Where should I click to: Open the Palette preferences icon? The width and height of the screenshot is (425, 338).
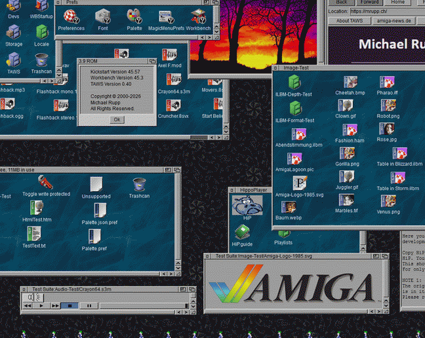click(134, 16)
